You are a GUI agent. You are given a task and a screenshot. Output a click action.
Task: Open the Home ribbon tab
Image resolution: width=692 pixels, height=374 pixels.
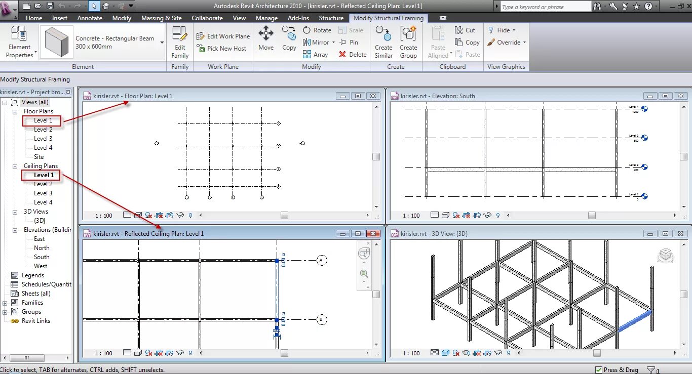pyautogui.click(x=34, y=18)
